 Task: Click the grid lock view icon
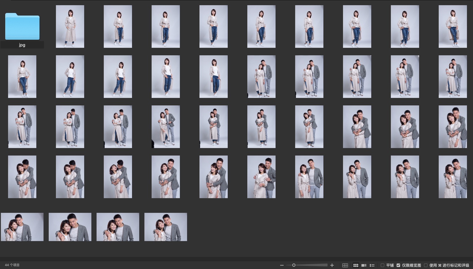point(345,265)
